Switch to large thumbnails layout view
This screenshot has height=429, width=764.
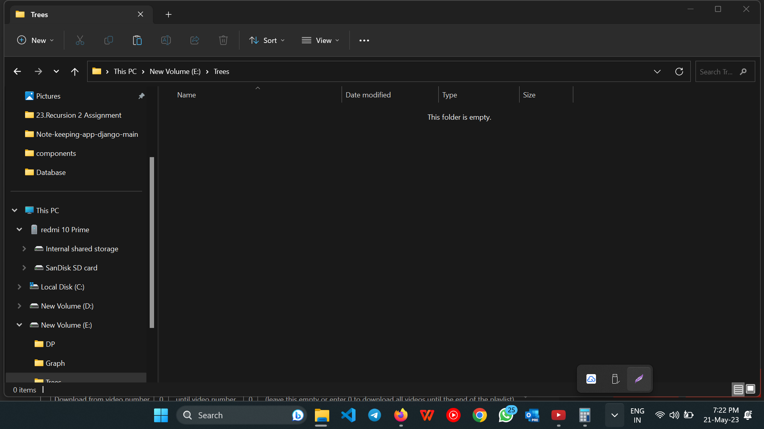click(x=751, y=389)
